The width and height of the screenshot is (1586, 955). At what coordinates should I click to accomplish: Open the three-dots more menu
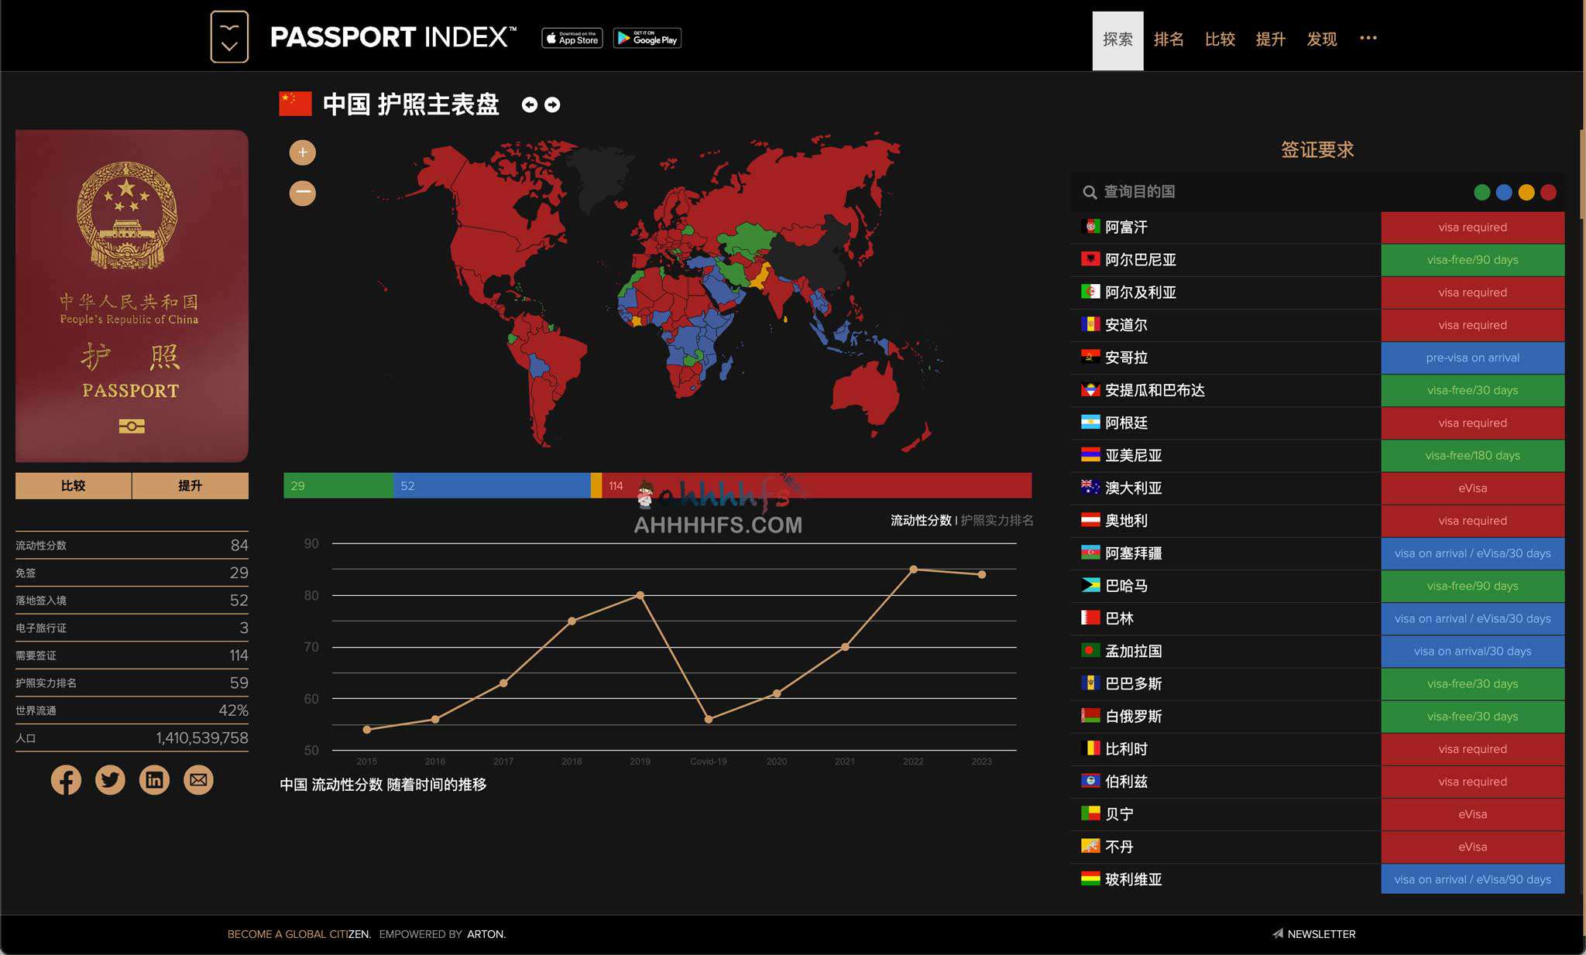click(1368, 38)
